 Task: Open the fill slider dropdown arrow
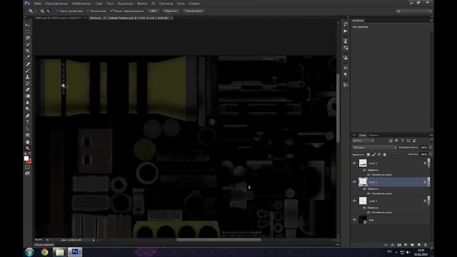(x=431, y=154)
